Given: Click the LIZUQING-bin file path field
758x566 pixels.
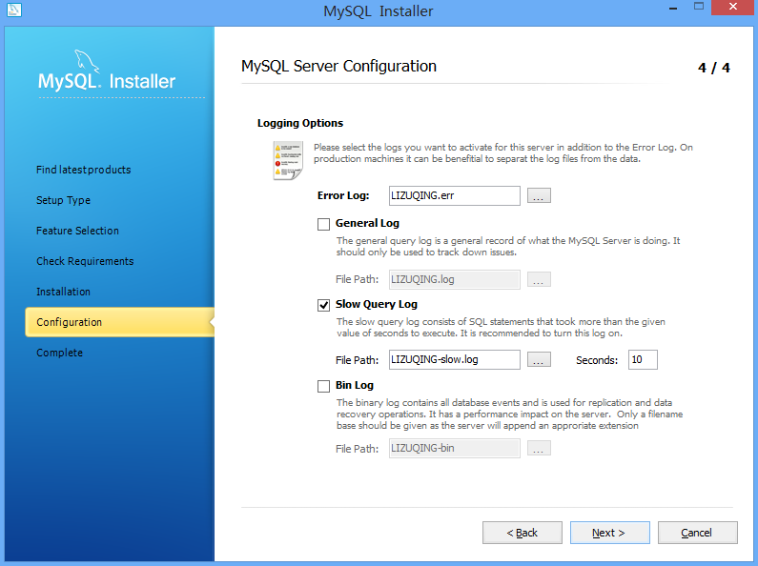Looking at the screenshot, I should click(x=455, y=449).
